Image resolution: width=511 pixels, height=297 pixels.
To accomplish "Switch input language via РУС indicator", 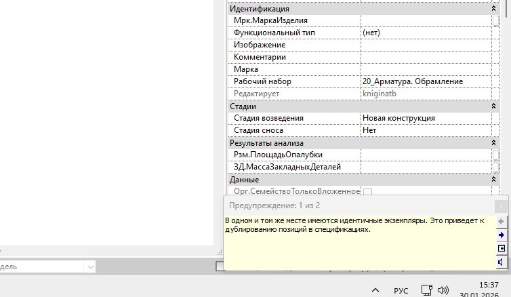I will tap(401, 290).
